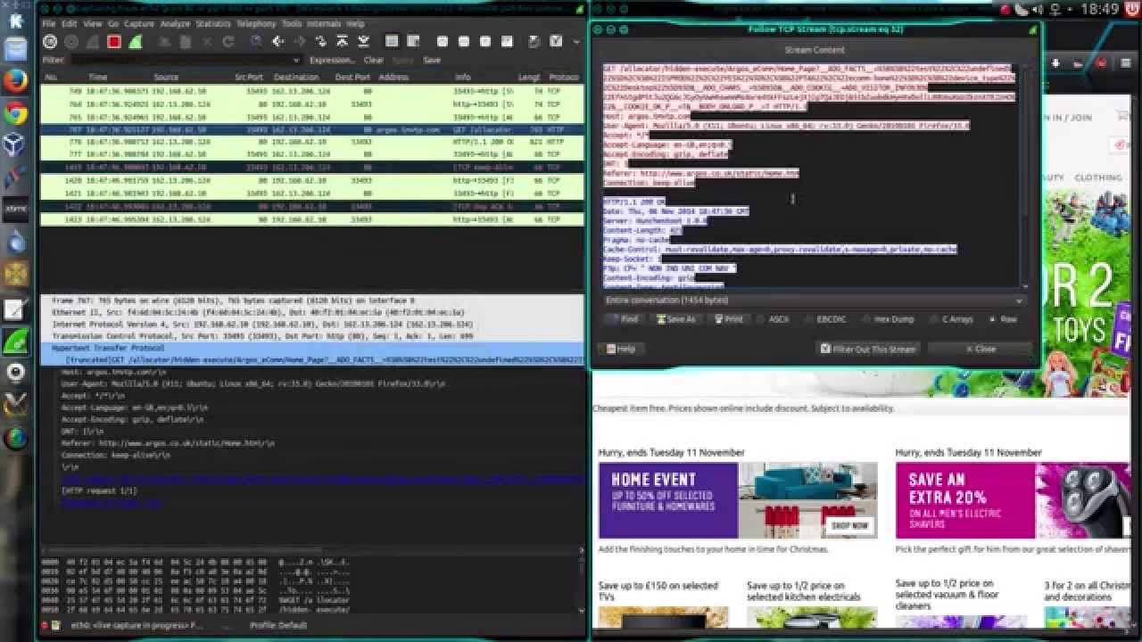
Task: Open display filters toolbar icon
Action: pos(555,42)
